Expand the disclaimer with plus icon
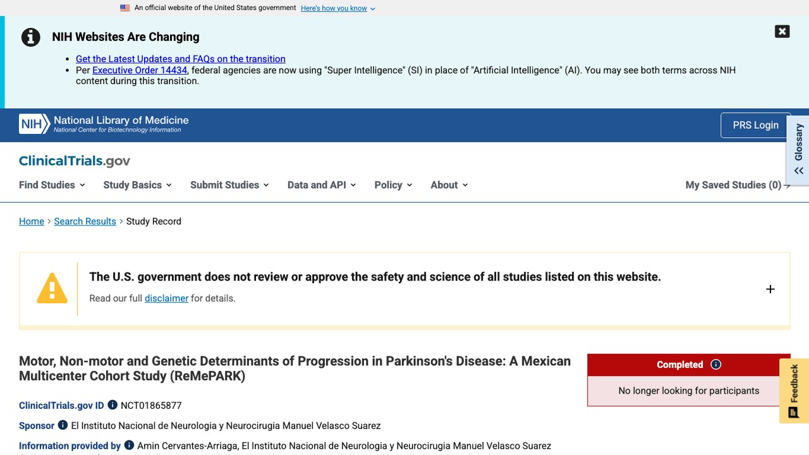Viewport: 809px width, 455px height. tap(770, 289)
